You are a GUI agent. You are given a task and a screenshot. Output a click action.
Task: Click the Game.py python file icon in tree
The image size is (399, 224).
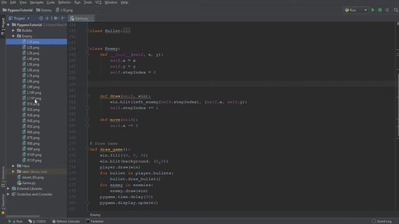19,183
